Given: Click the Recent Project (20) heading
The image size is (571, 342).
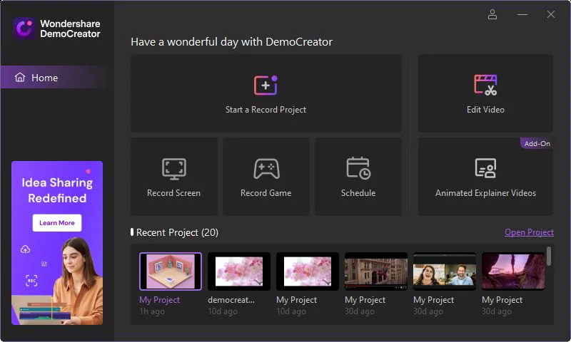Looking at the screenshot, I should [x=177, y=232].
